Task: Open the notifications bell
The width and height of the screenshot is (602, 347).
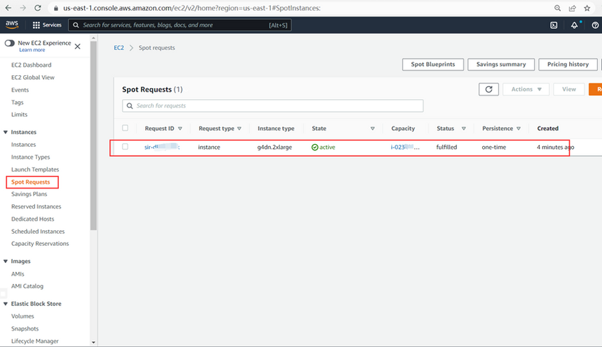Action: point(574,25)
